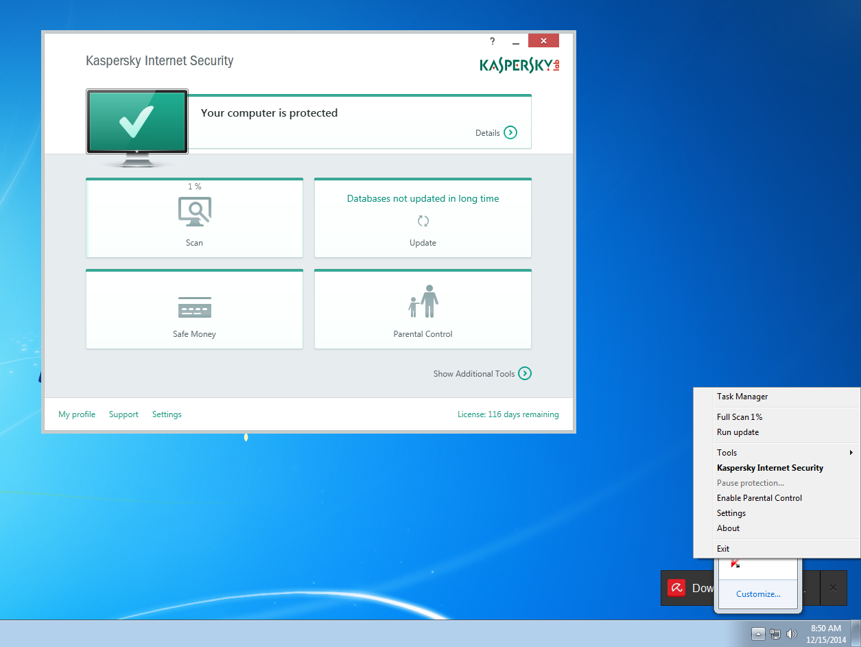This screenshot has height=647, width=861.
Task: Click Show desktop button at taskbar end
Action: click(856, 634)
